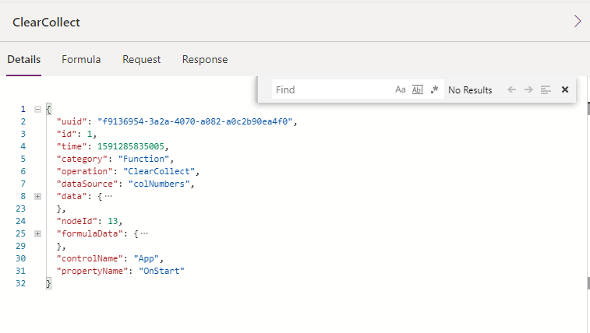Go to next match arrow
Screen dimensions: 590x333
click(528, 89)
